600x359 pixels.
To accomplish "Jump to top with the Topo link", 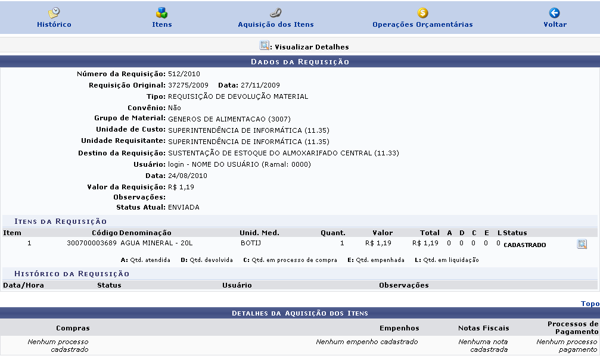I will pyautogui.click(x=590, y=304).
